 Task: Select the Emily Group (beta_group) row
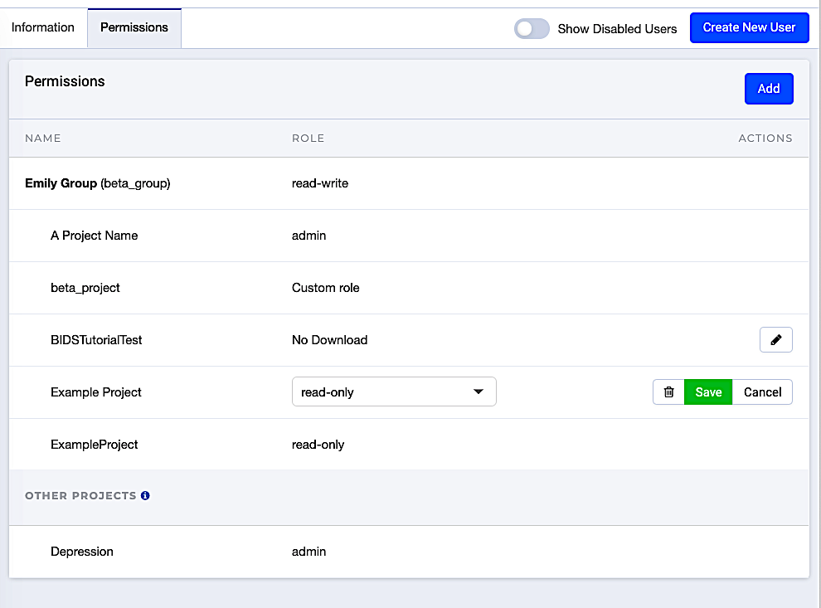point(98,183)
